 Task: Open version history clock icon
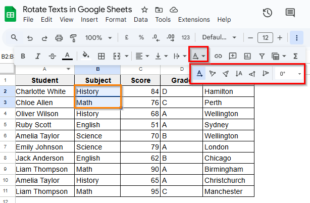(x=268, y=13)
